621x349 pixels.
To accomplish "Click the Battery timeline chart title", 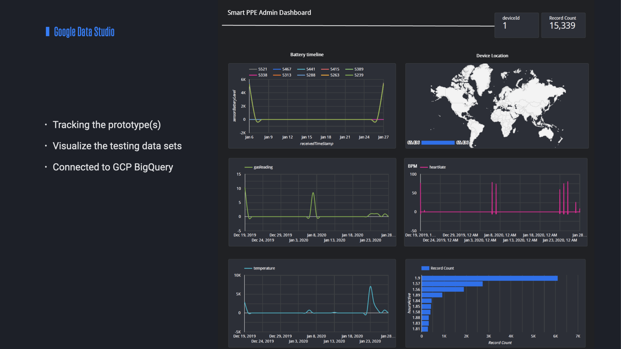I will coord(307,55).
